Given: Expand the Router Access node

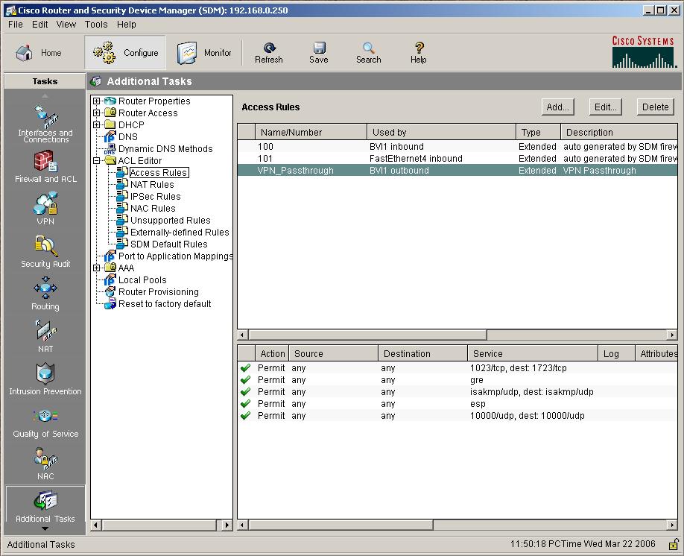Looking at the screenshot, I should point(97,113).
